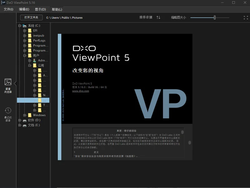Open the www.dxo.com link

81,91
